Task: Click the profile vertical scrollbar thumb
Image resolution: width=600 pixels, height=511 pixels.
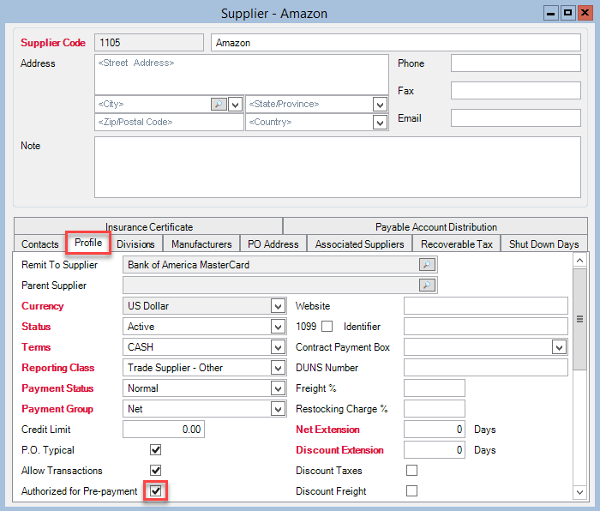Action: pos(579,319)
